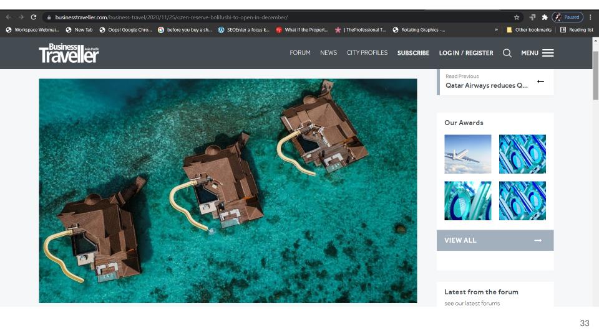599x336 pixels.
Task: Click the Read Previous left arrow
Action: (540, 82)
